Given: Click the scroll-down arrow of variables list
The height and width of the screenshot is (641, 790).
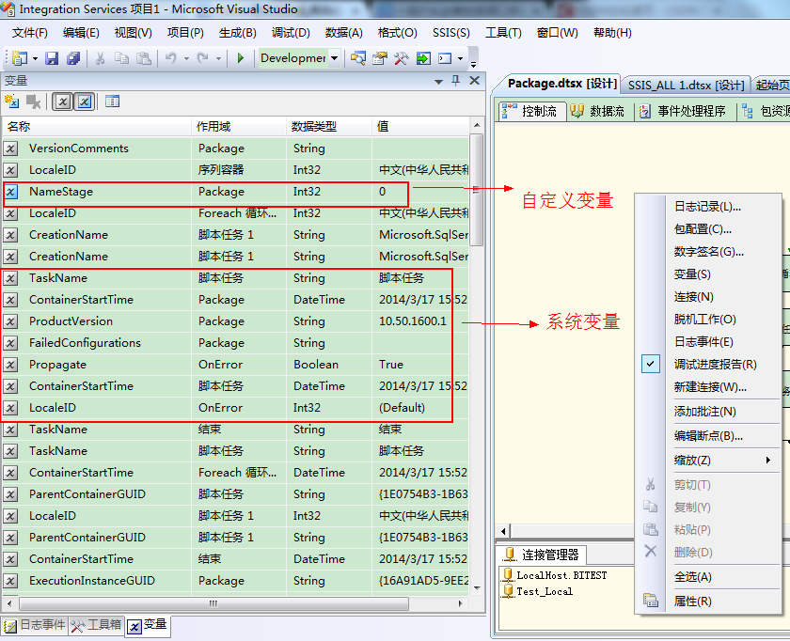Looking at the screenshot, I should [477, 587].
